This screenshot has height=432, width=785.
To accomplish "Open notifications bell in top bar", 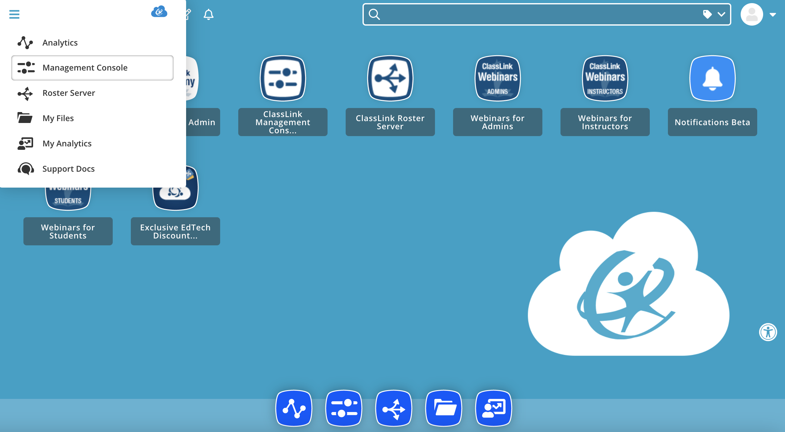I will (x=209, y=14).
